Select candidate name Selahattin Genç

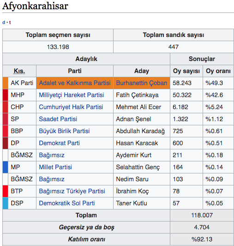tap(138, 167)
